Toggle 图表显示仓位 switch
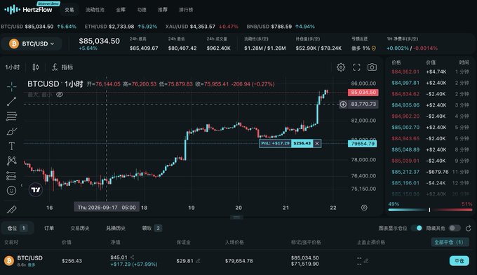Image resolution: width=477 pixels, height=275 pixels. coord(417,228)
